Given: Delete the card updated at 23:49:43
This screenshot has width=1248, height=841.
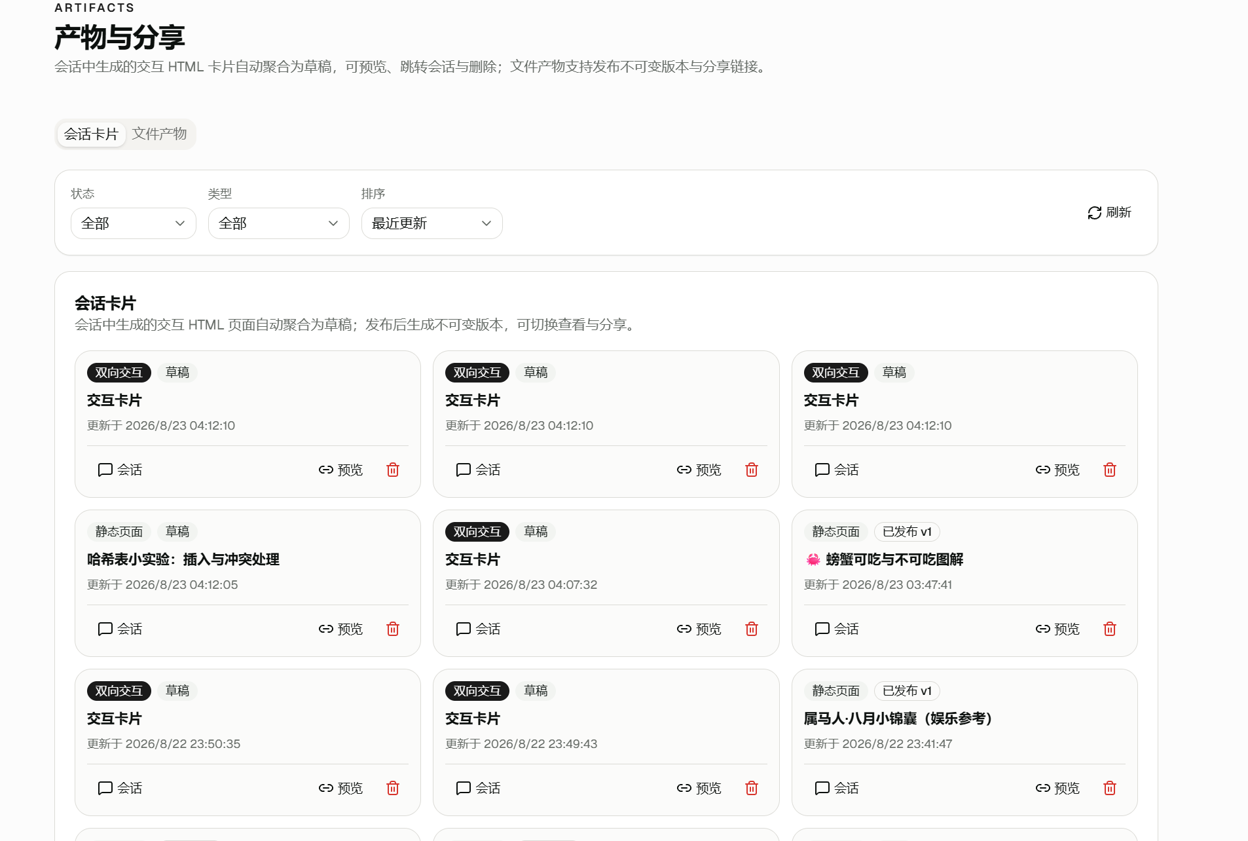Looking at the screenshot, I should click(x=752, y=788).
